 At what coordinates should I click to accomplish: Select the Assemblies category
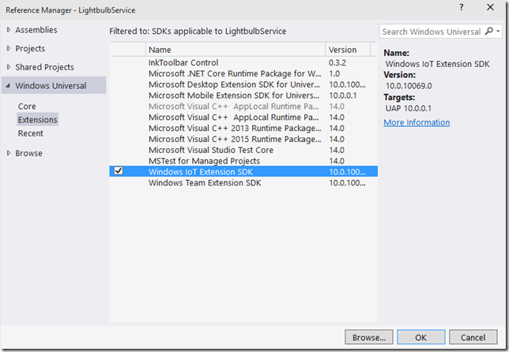(x=36, y=30)
